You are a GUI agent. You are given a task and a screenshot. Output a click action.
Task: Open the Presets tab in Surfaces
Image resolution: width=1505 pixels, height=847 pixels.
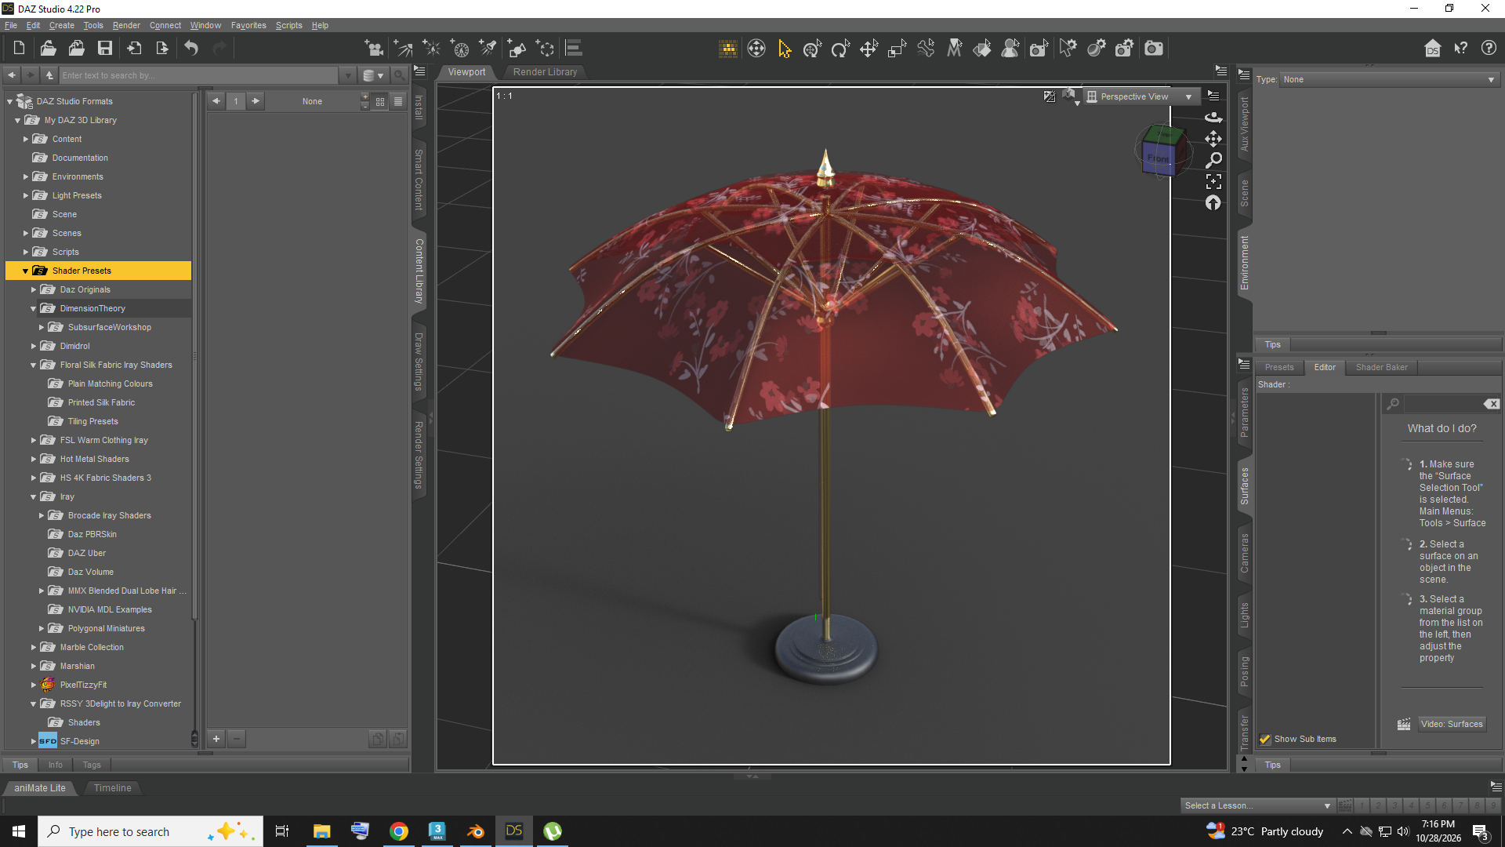click(x=1279, y=367)
